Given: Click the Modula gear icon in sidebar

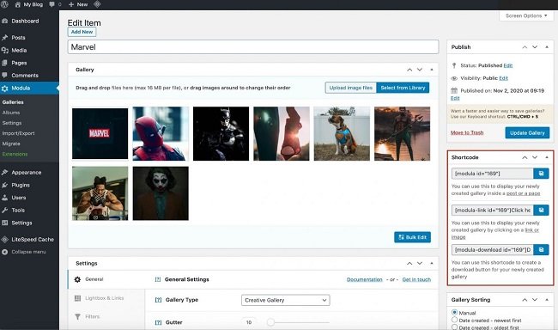Looking at the screenshot, I should (4, 89).
